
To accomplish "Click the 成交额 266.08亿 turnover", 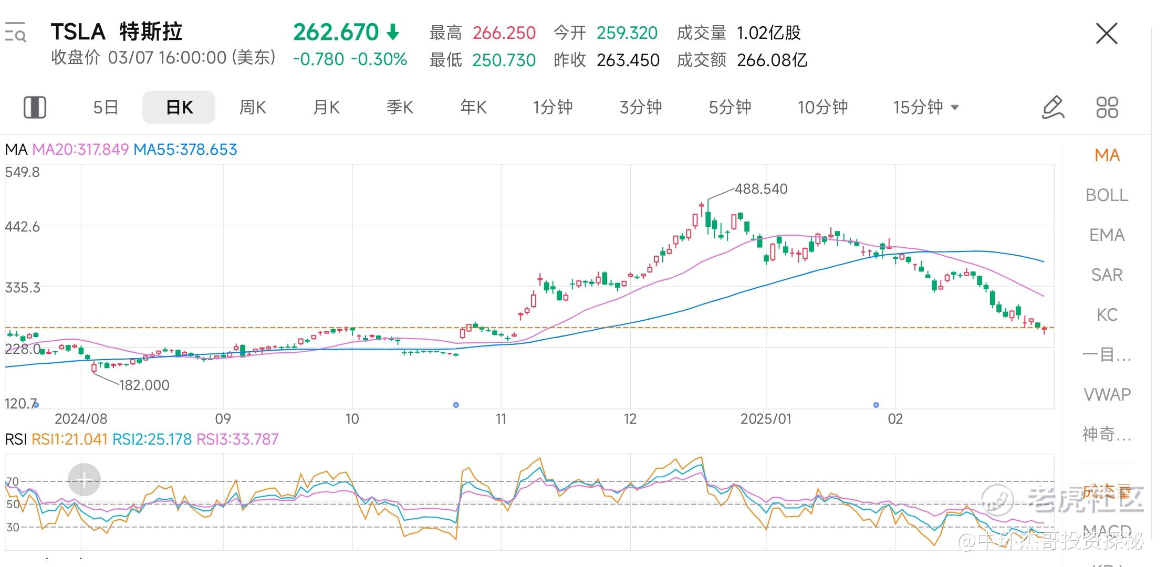I will [x=742, y=60].
